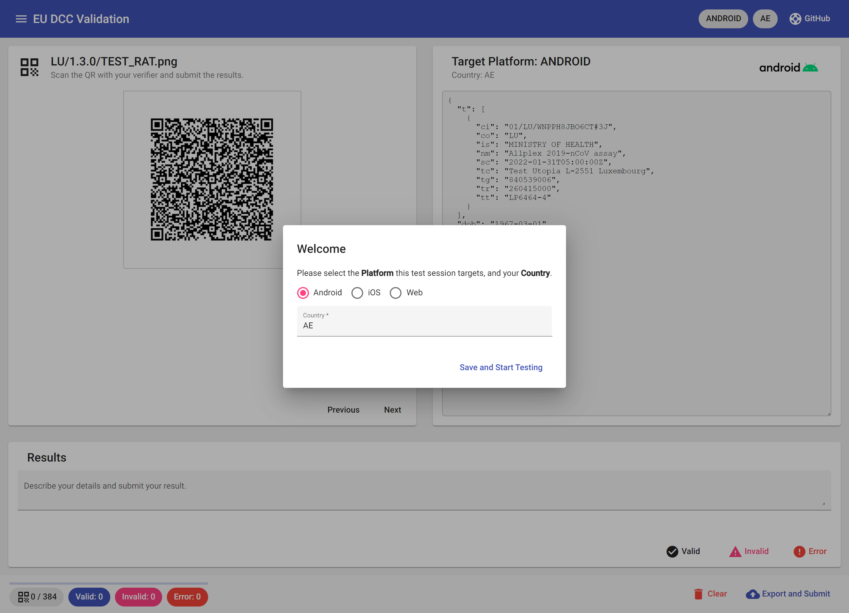The width and height of the screenshot is (849, 613).
Task: Click the Country: AE subtitle
Action: point(473,75)
